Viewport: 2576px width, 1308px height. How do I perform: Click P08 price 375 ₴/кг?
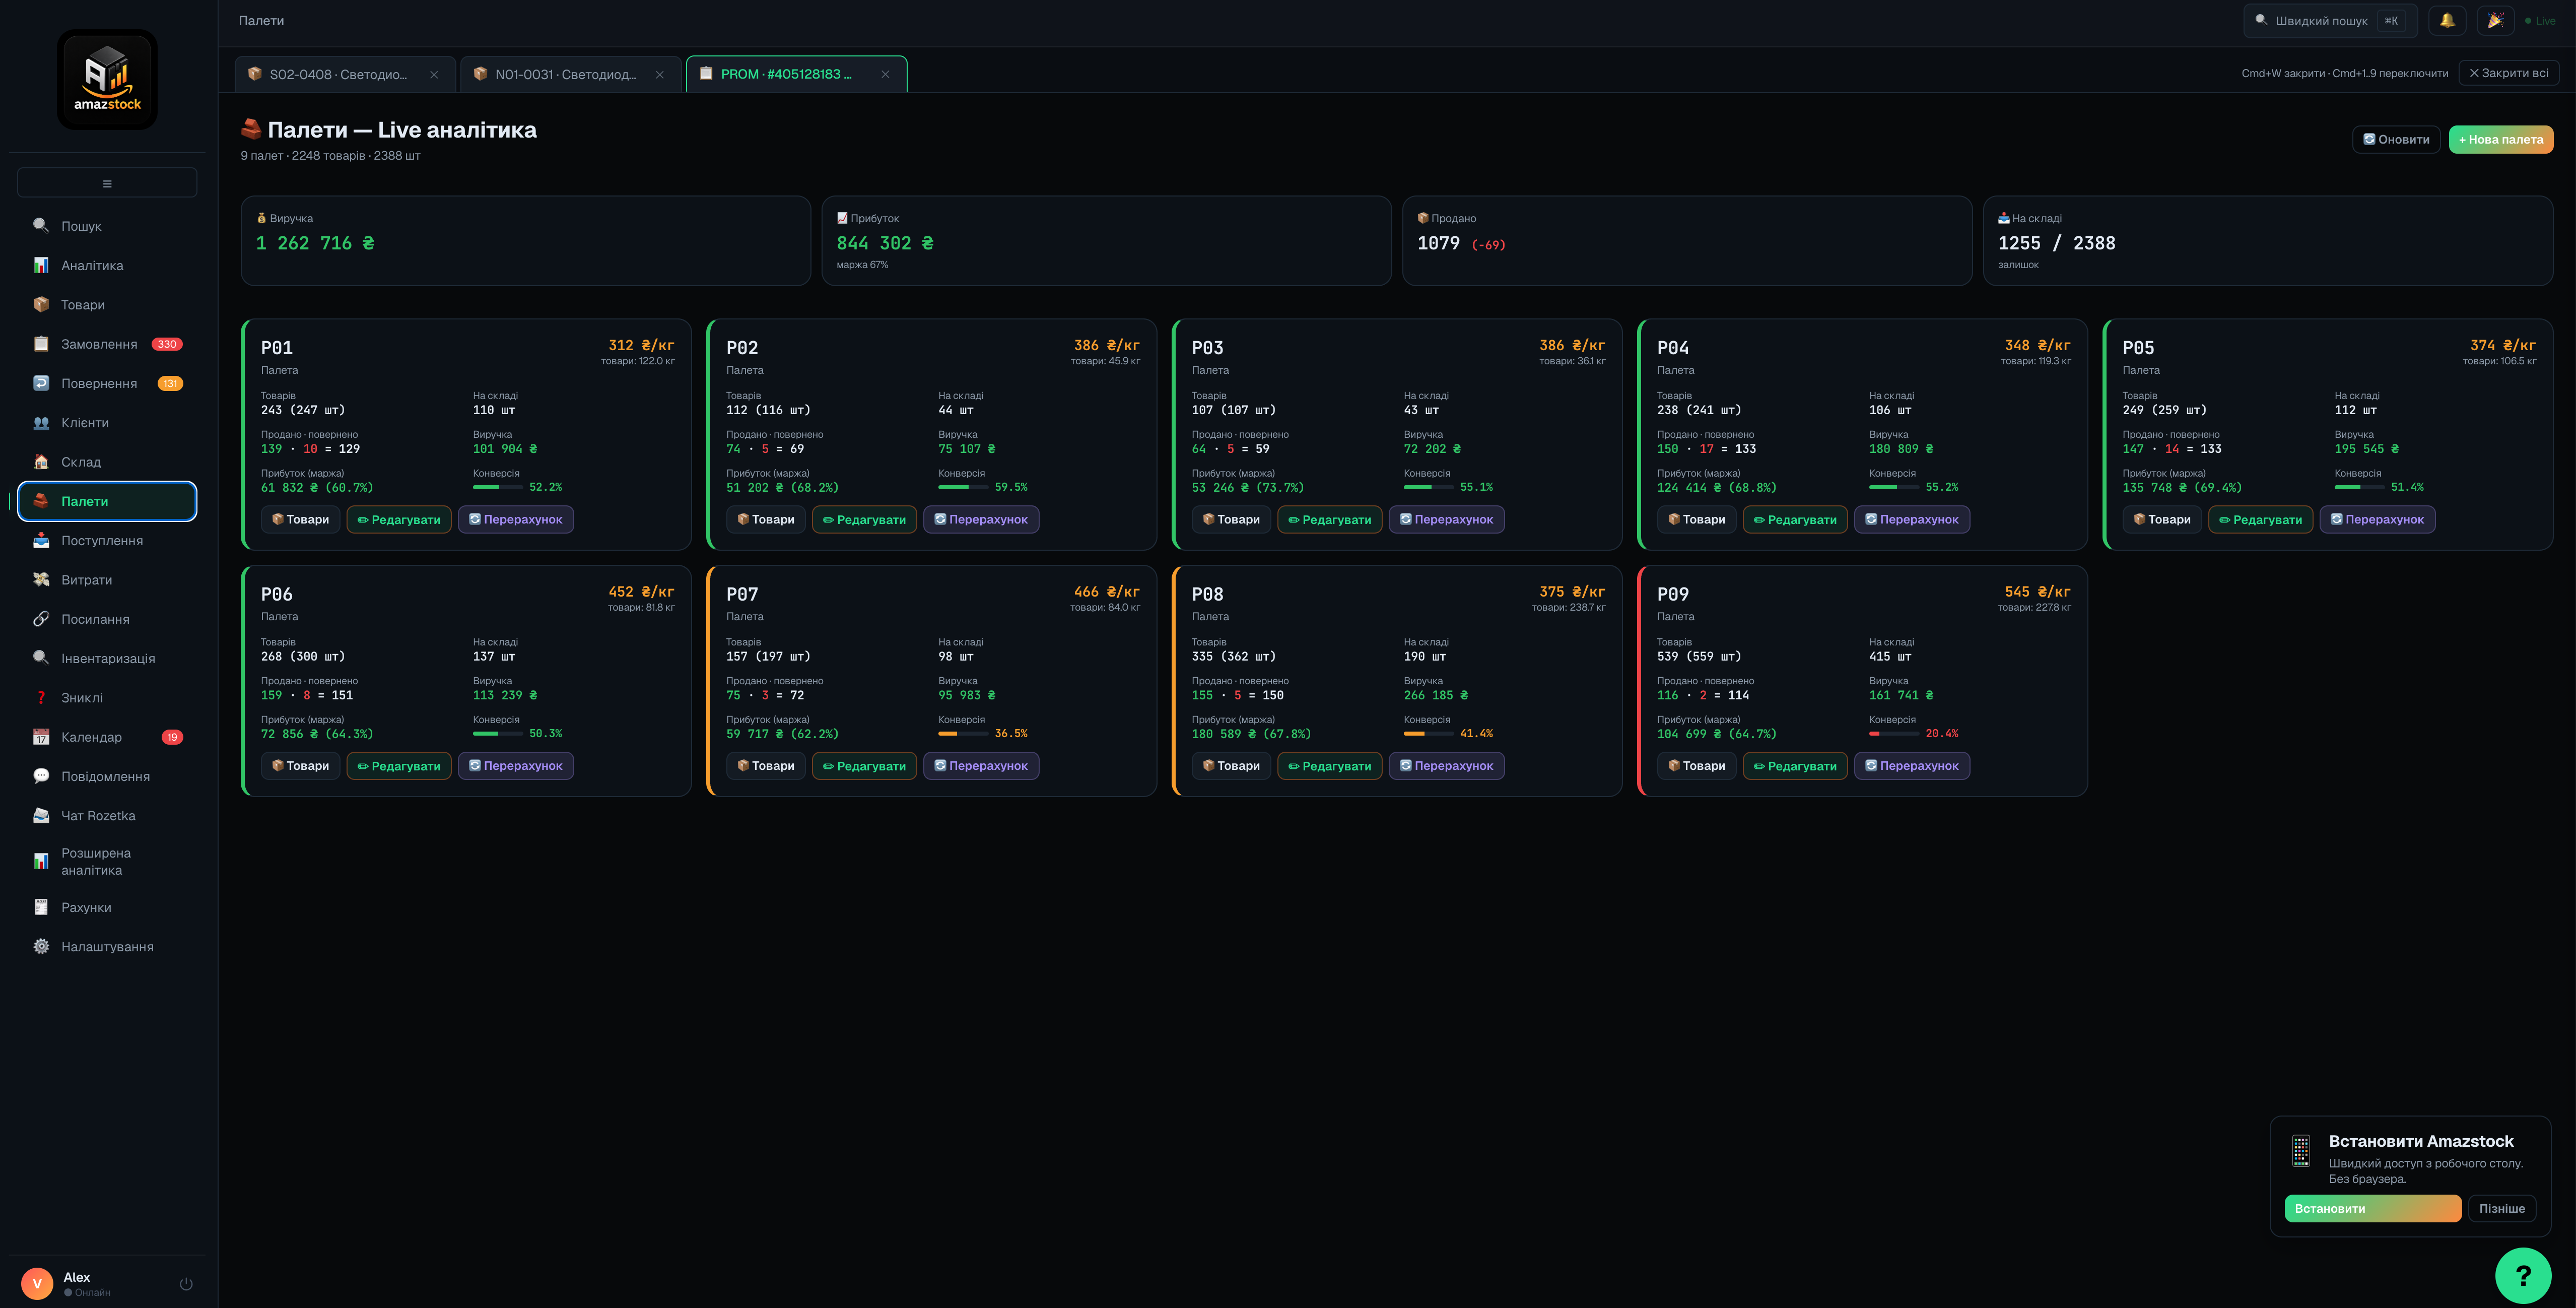coord(1572,592)
